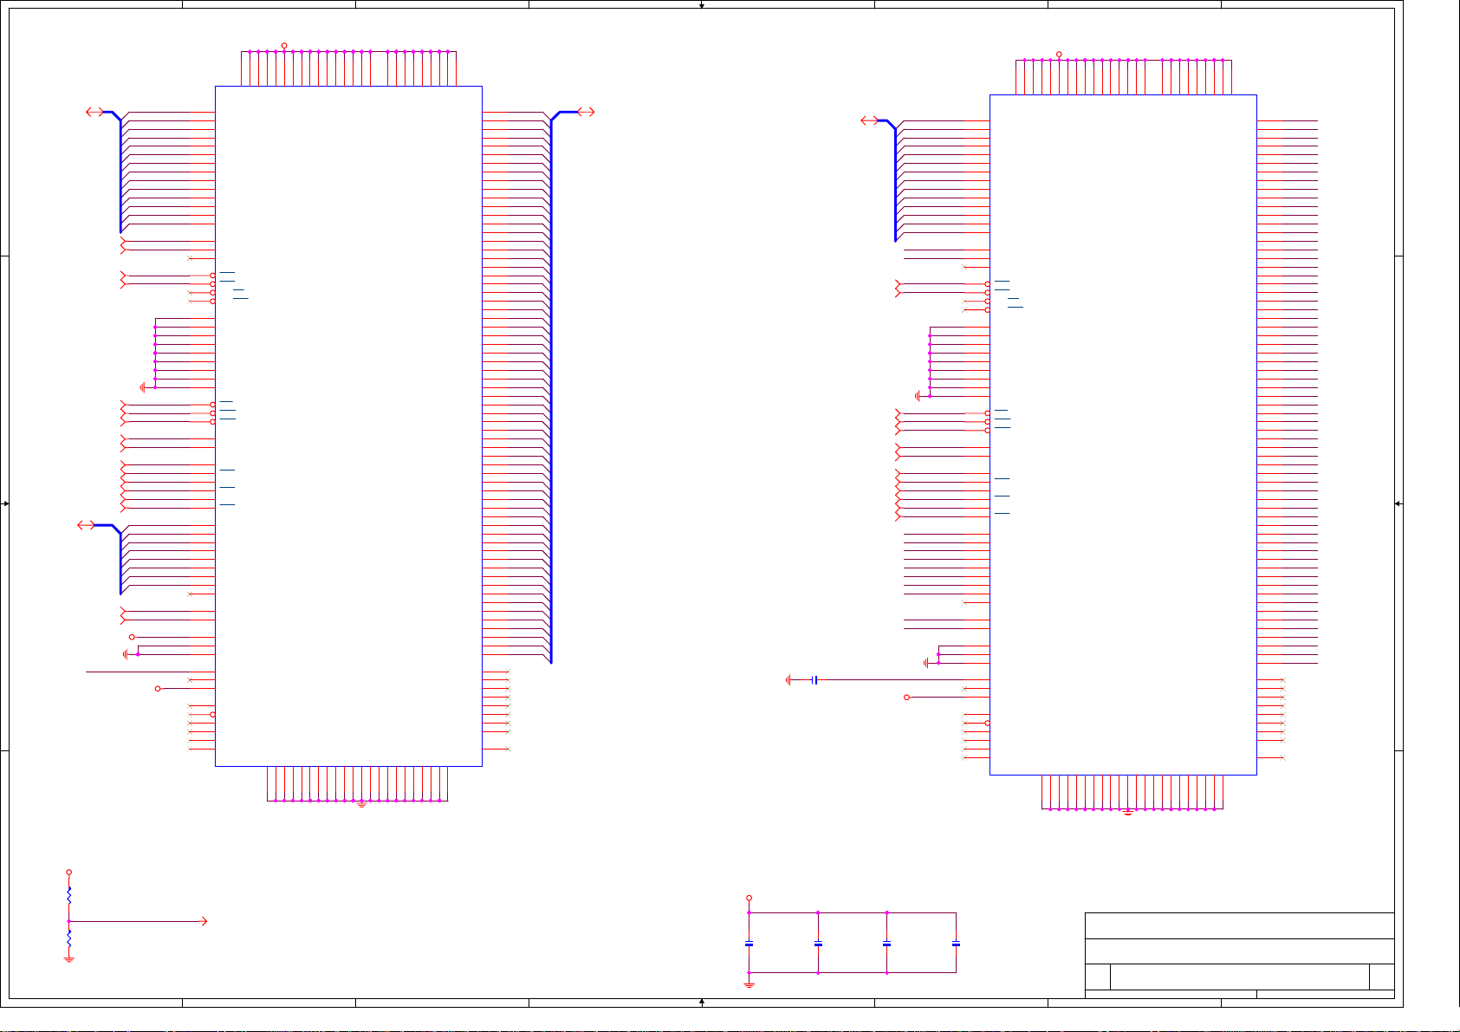The width and height of the screenshot is (1460, 1032).
Task: Select third capacitor in decoupling bank
Action: pos(886,943)
